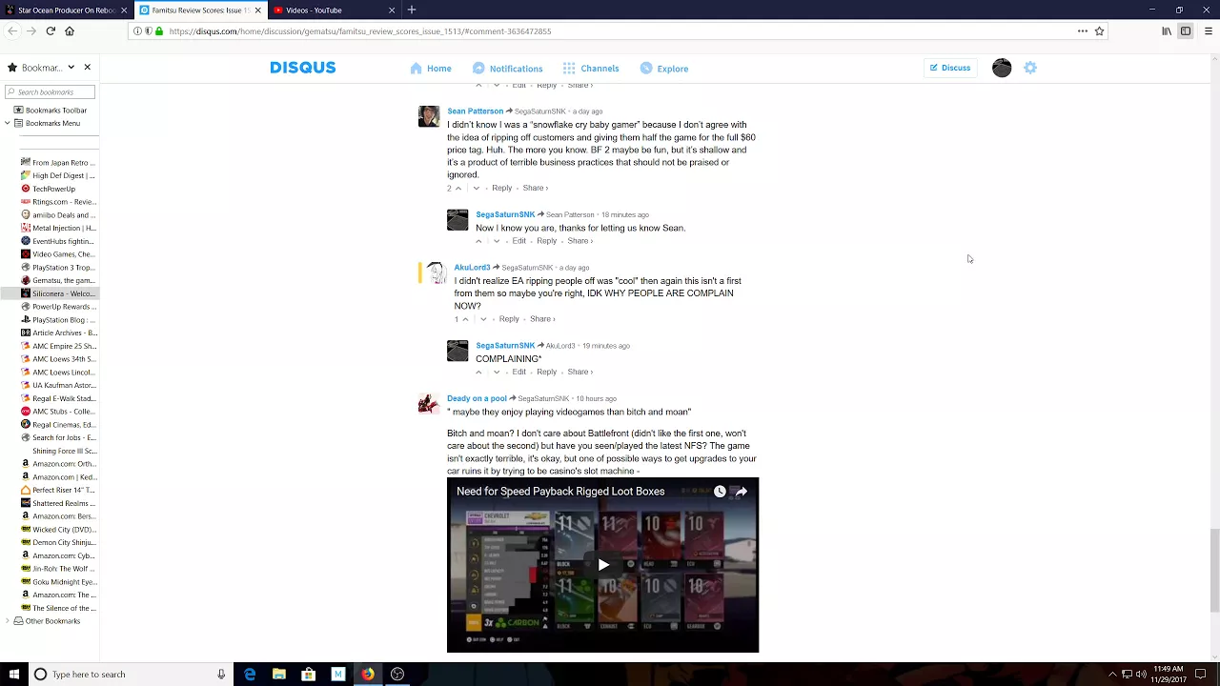
Task: Open Disqus Channels
Action: click(x=591, y=69)
